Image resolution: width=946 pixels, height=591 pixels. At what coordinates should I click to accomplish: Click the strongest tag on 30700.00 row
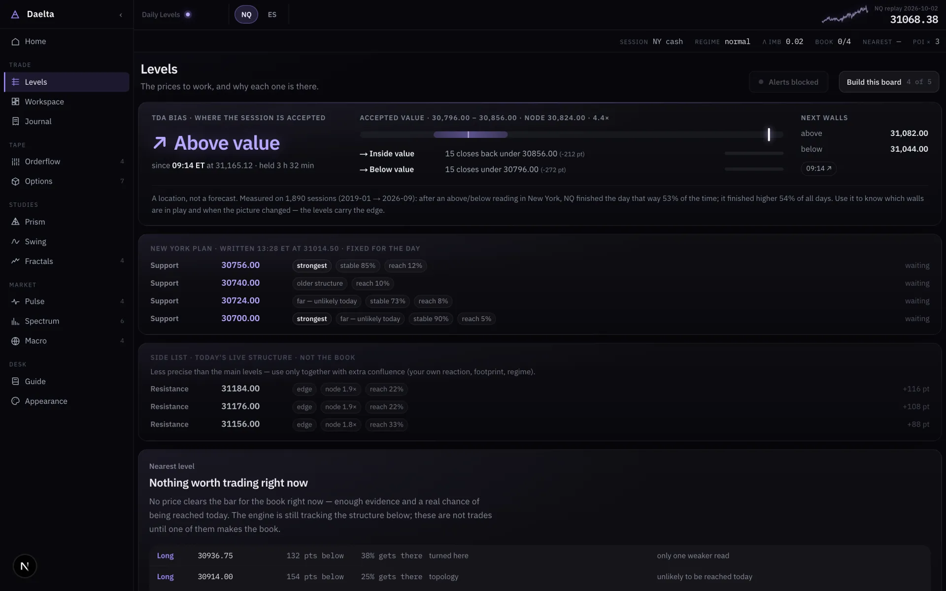(x=311, y=319)
